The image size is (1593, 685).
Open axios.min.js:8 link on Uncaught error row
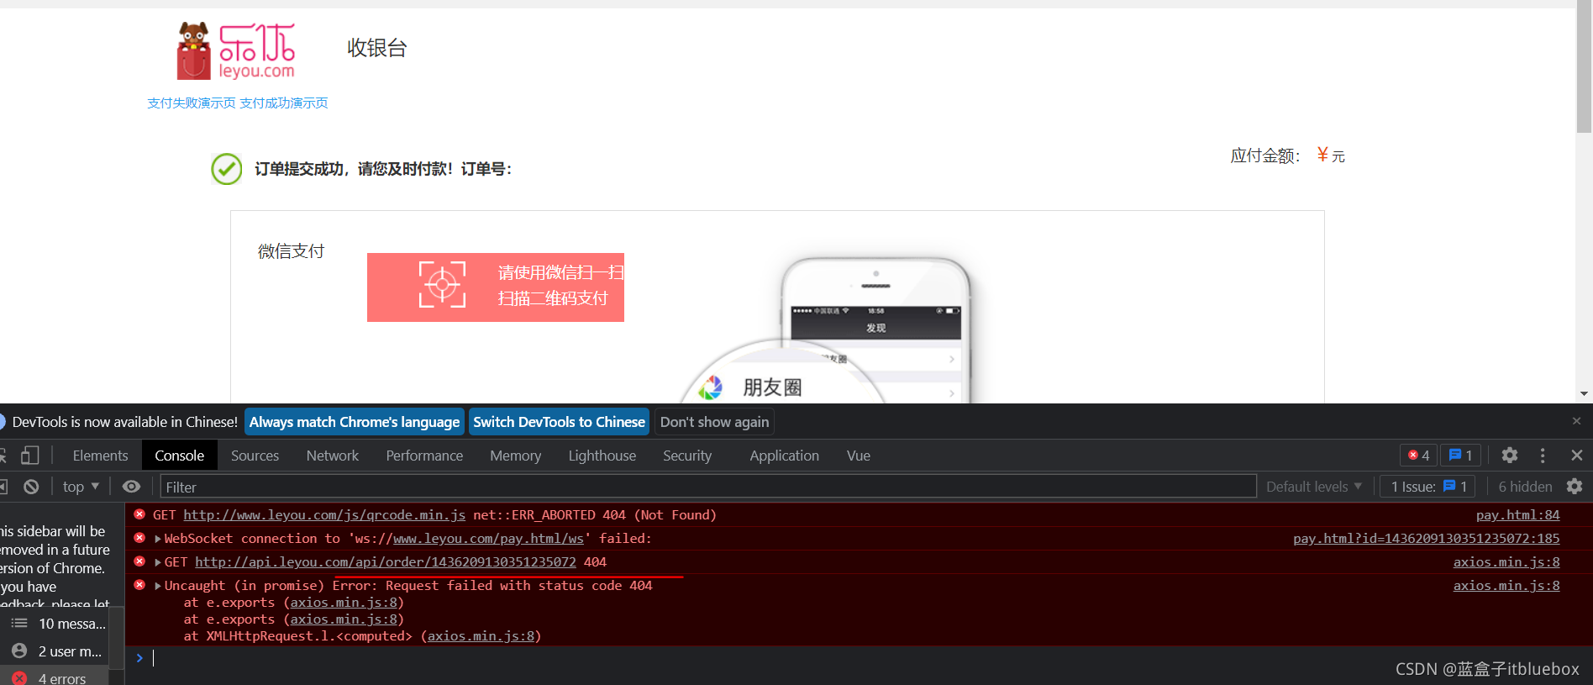[1506, 586]
